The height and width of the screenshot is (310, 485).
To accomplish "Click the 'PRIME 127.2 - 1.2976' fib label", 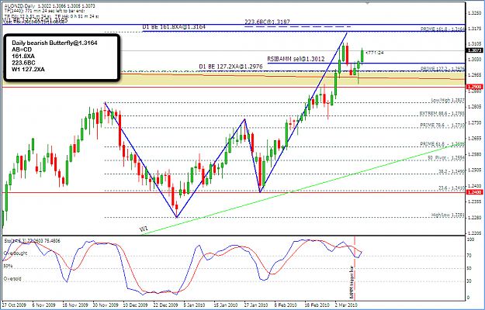I will click(442, 68).
